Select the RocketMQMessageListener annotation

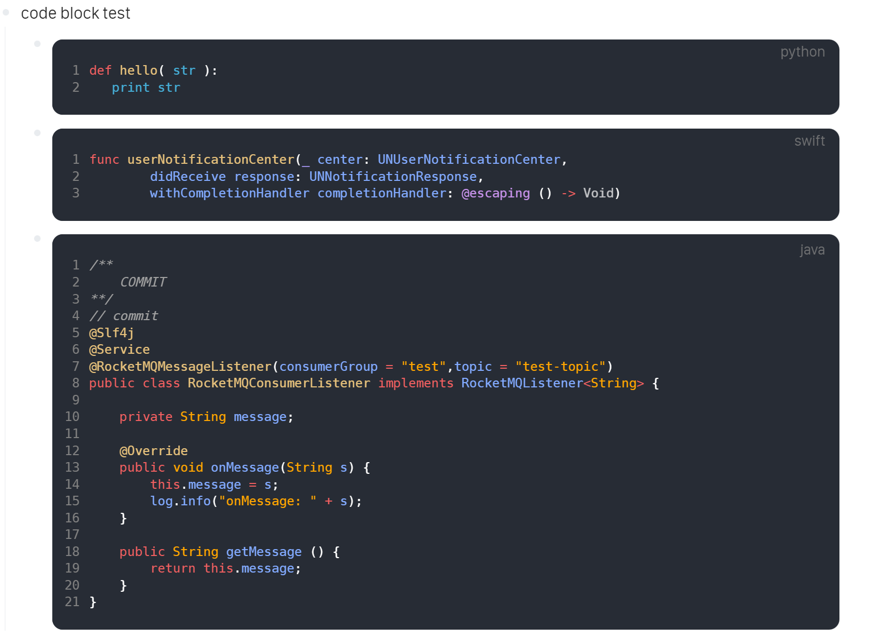pos(180,366)
